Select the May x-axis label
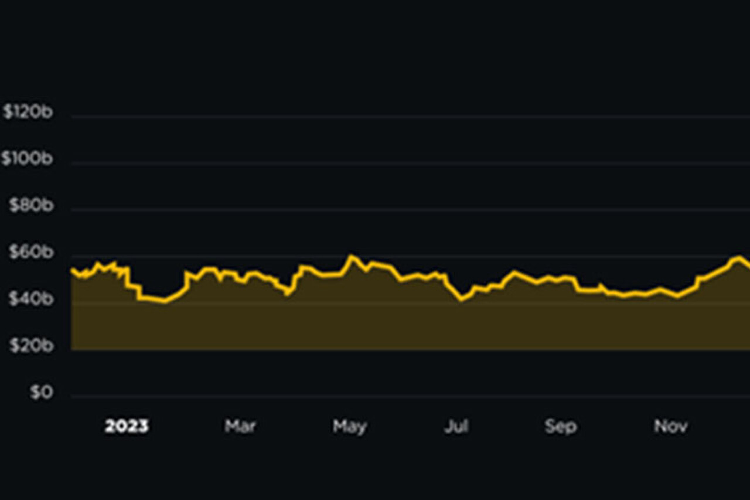The width and height of the screenshot is (750, 500). click(350, 426)
